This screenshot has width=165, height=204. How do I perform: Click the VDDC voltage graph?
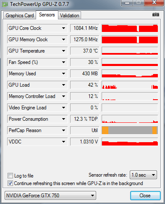[x=130, y=142]
